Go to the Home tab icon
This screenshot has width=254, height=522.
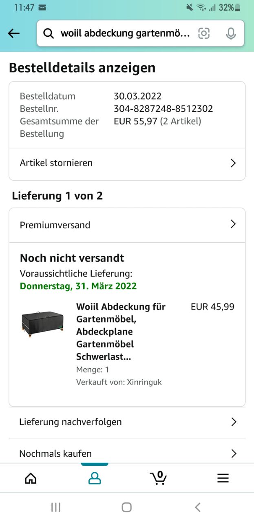pyautogui.click(x=31, y=478)
